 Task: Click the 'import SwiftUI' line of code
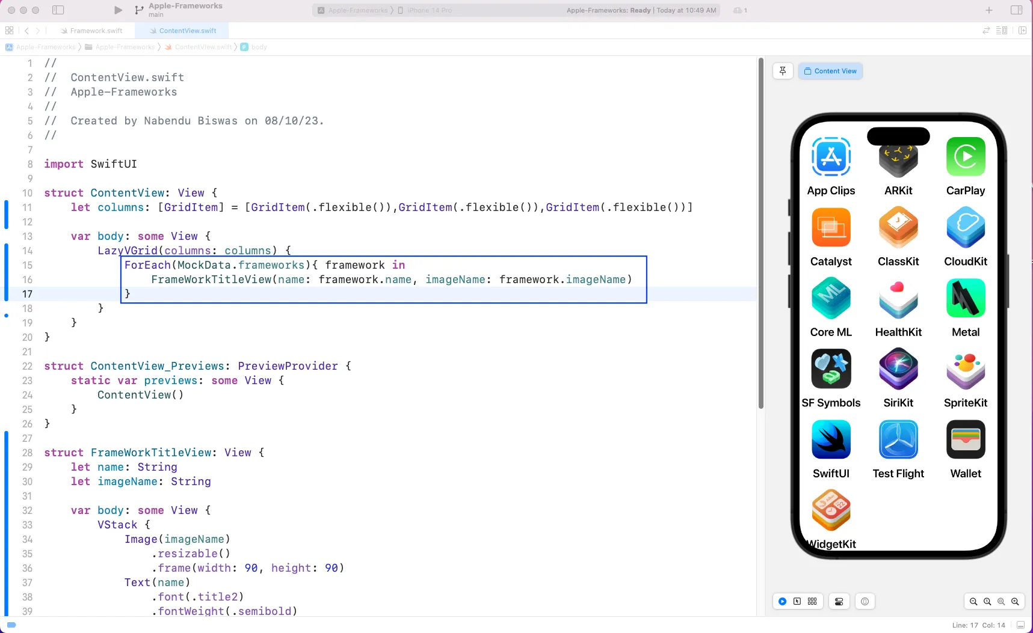pyautogui.click(x=90, y=164)
